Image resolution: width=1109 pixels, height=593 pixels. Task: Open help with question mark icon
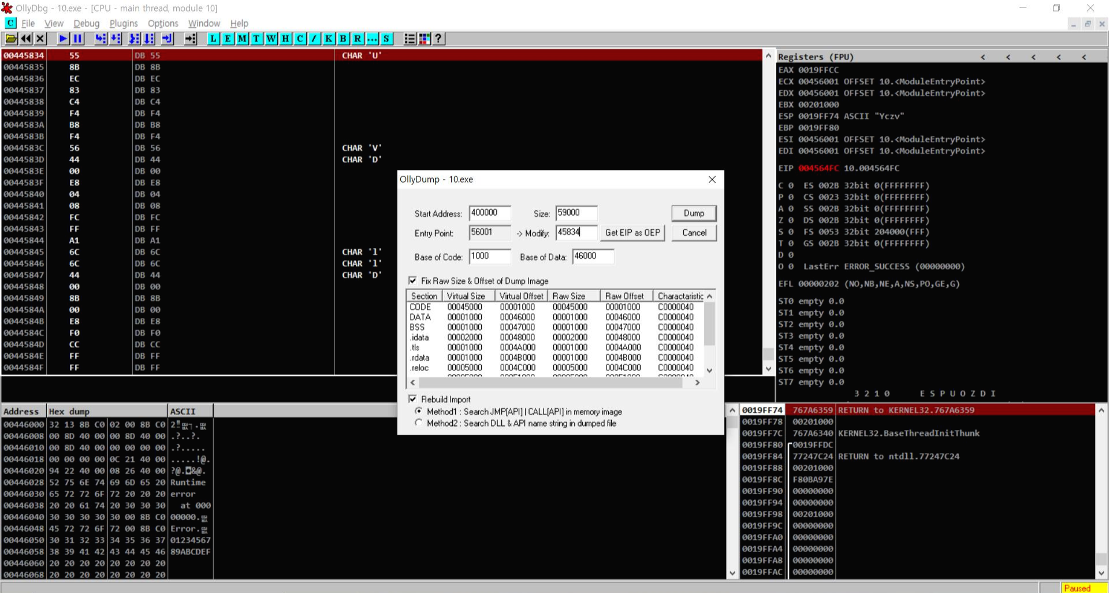coord(439,39)
